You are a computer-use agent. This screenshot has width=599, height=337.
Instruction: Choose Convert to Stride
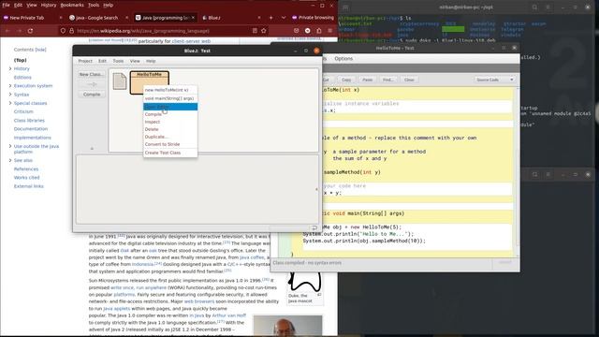[170, 144]
